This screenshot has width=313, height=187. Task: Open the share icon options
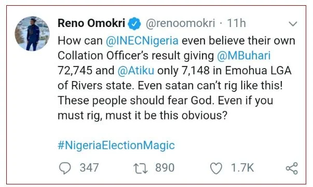pyautogui.click(x=292, y=168)
